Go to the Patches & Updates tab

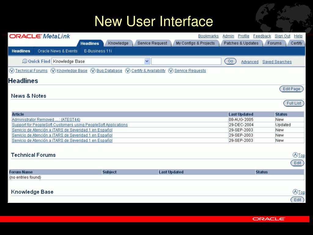click(241, 43)
